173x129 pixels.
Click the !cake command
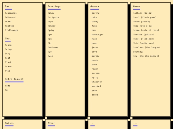click(x=94, y=17)
